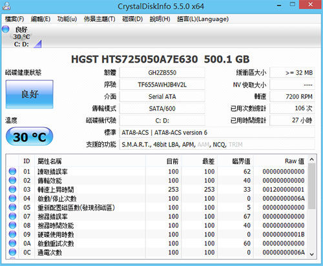
Task: Click the blue status dot for attribute 03
Action: 12,189
